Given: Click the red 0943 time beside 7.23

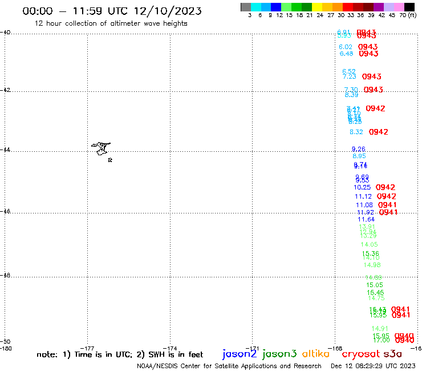Looking at the screenshot, I should [372, 77].
